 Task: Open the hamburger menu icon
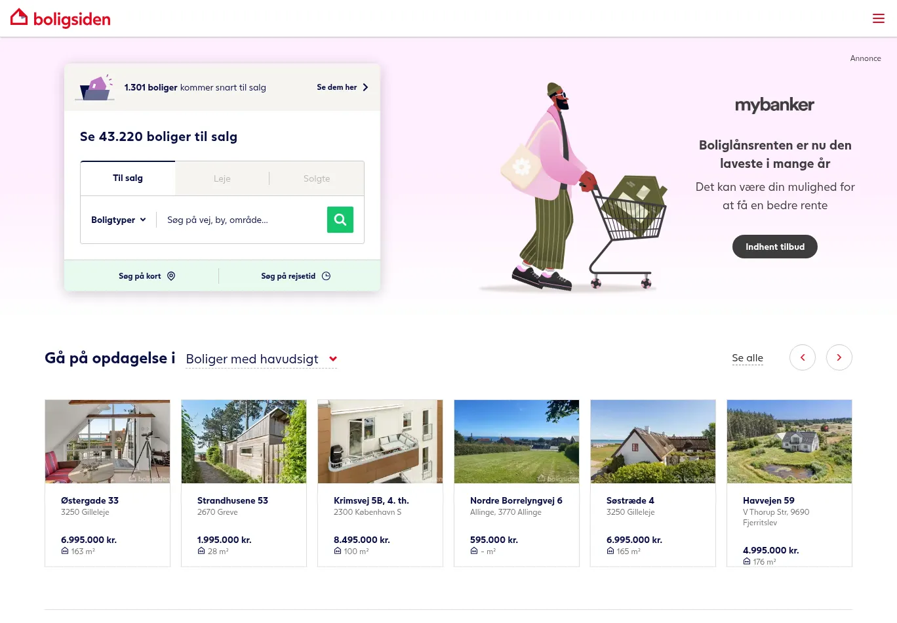(879, 18)
